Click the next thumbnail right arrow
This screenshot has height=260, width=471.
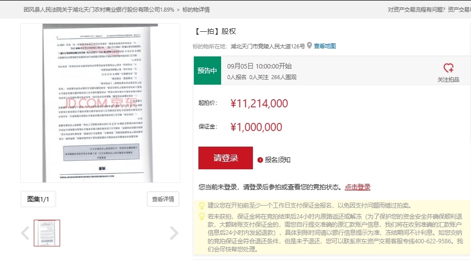click(x=174, y=233)
